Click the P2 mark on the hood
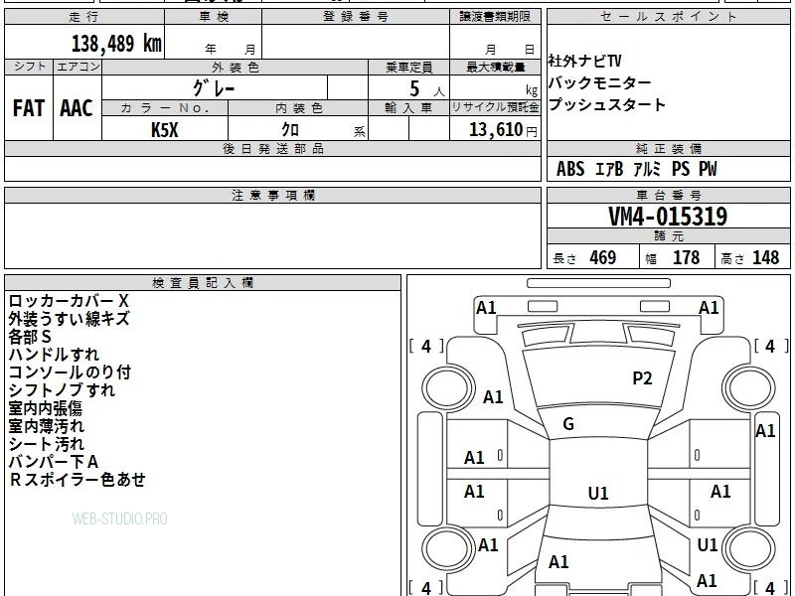 (642, 378)
